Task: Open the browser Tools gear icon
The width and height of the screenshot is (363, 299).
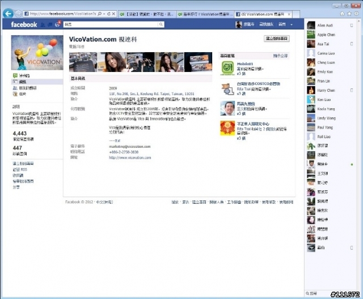Action: tap(356, 14)
